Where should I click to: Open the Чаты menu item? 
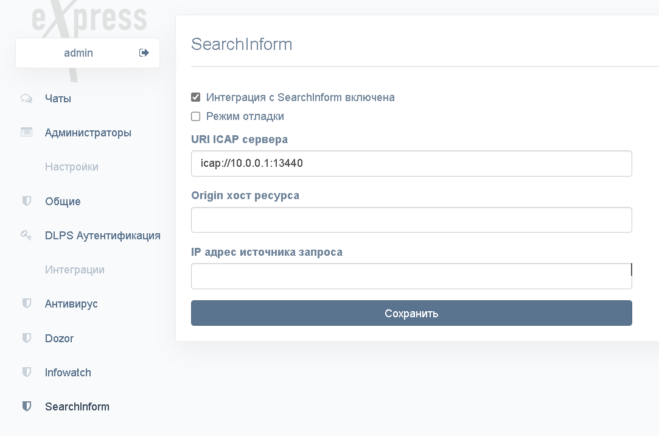58,99
